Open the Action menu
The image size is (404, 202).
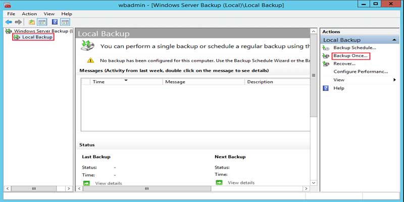click(x=29, y=14)
